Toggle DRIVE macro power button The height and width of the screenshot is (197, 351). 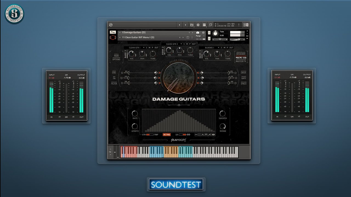tap(236, 73)
